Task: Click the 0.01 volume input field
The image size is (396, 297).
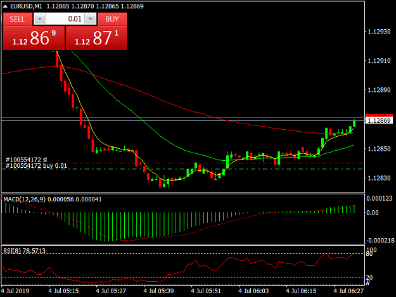Action: point(65,19)
